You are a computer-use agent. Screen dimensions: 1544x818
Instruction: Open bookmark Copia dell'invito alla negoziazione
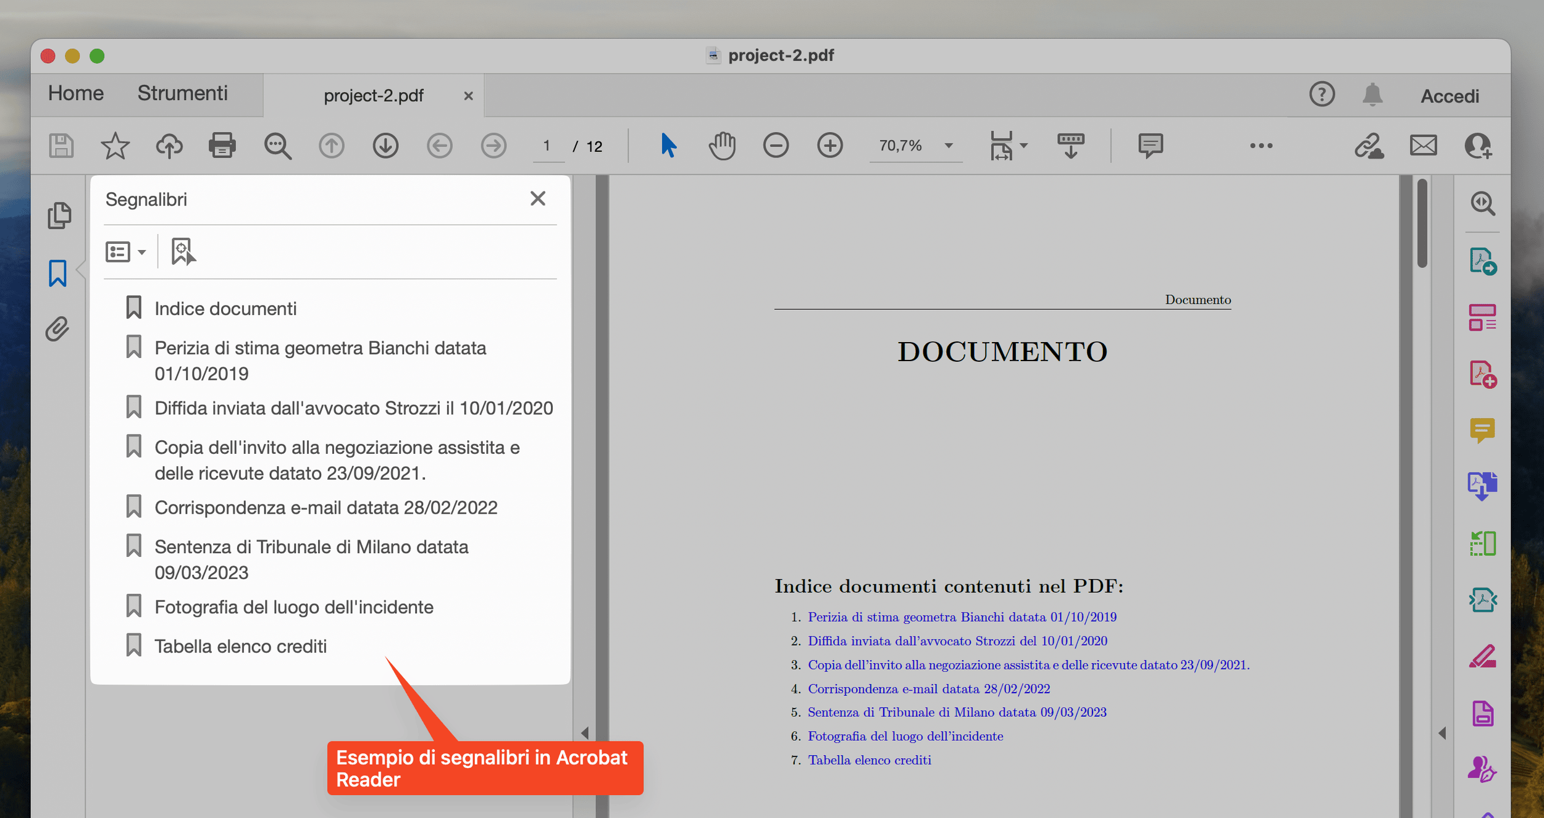click(337, 460)
